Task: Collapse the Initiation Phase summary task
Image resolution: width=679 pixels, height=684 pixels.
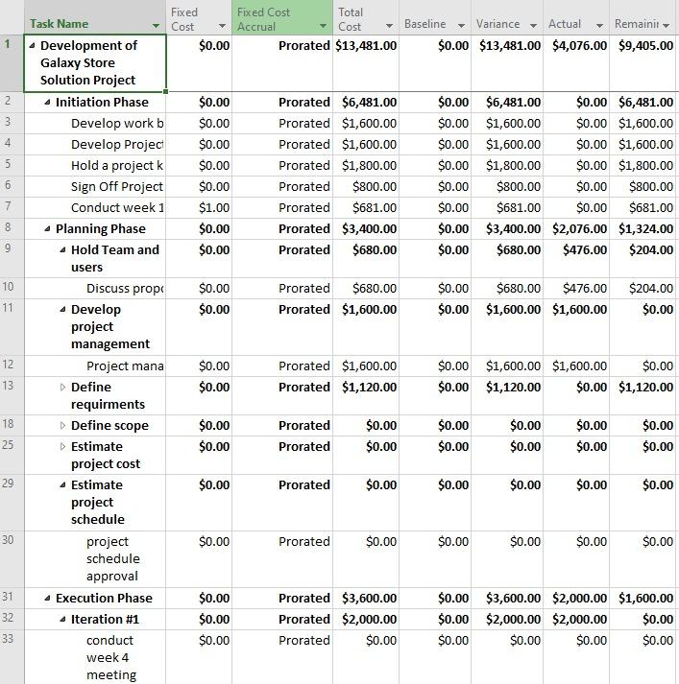Action: pyautogui.click(x=47, y=102)
